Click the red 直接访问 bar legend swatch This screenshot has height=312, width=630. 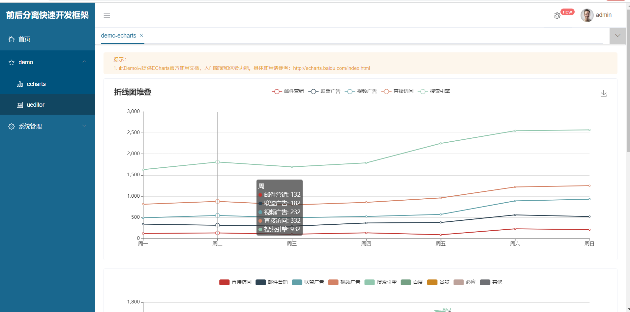tap(224, 282)
